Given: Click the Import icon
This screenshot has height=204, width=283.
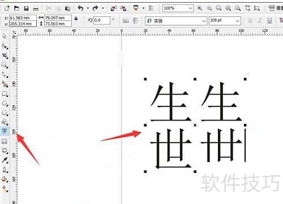Looking at the screenshot, I should pos(113,8).
